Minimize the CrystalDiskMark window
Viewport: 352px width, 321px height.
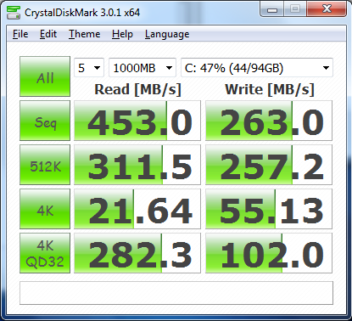pyautogui.click(x=272, y=9)
